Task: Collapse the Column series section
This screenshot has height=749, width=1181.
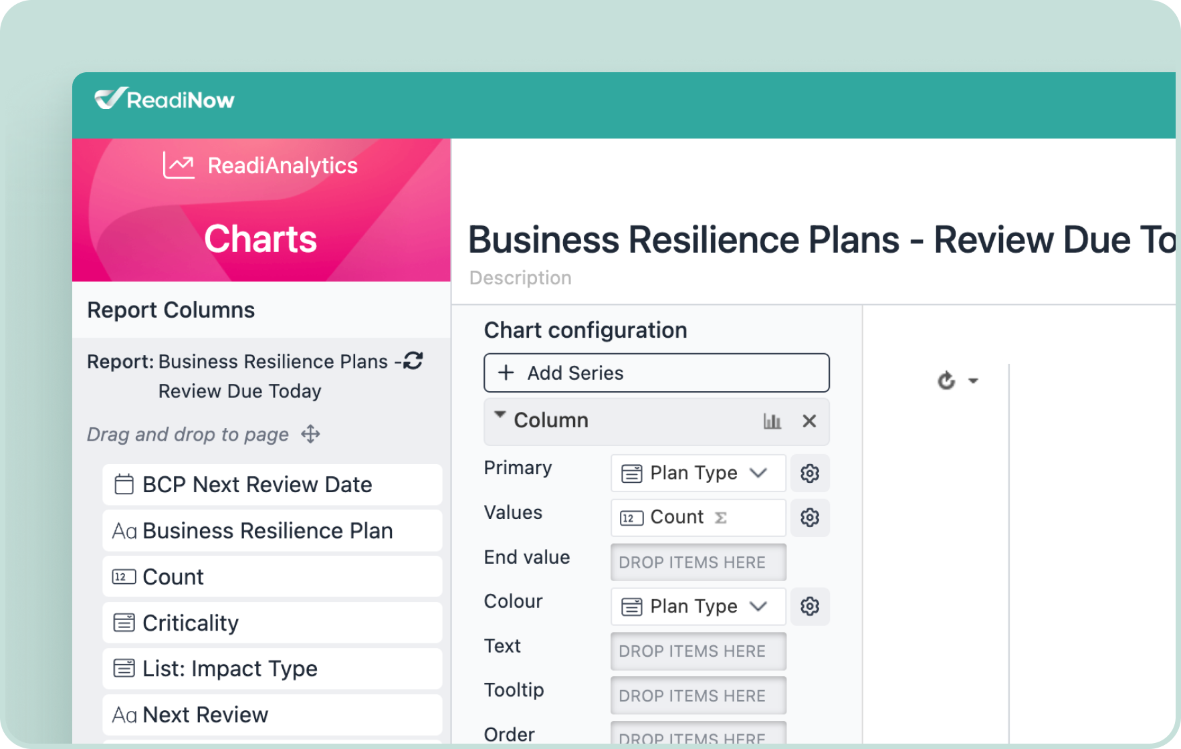Action: tap(500, 415)
